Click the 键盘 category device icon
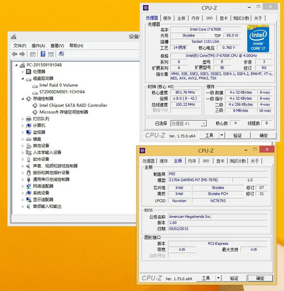The width and height of the screenshot is (284, 291). 28,139
